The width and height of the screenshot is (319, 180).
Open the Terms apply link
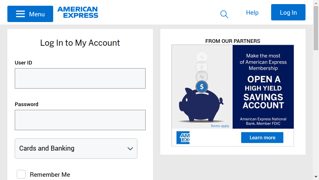pos(220,126)
